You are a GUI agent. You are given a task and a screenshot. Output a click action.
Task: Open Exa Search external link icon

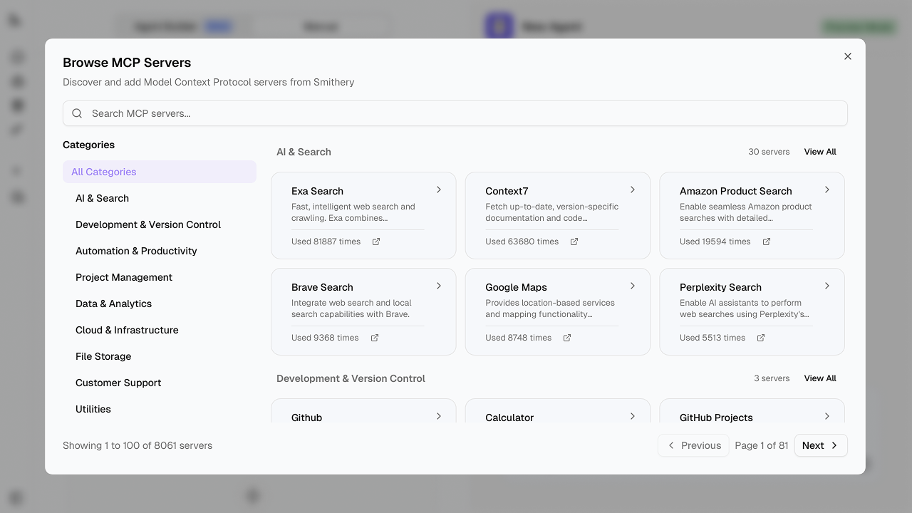coord(376,242)
